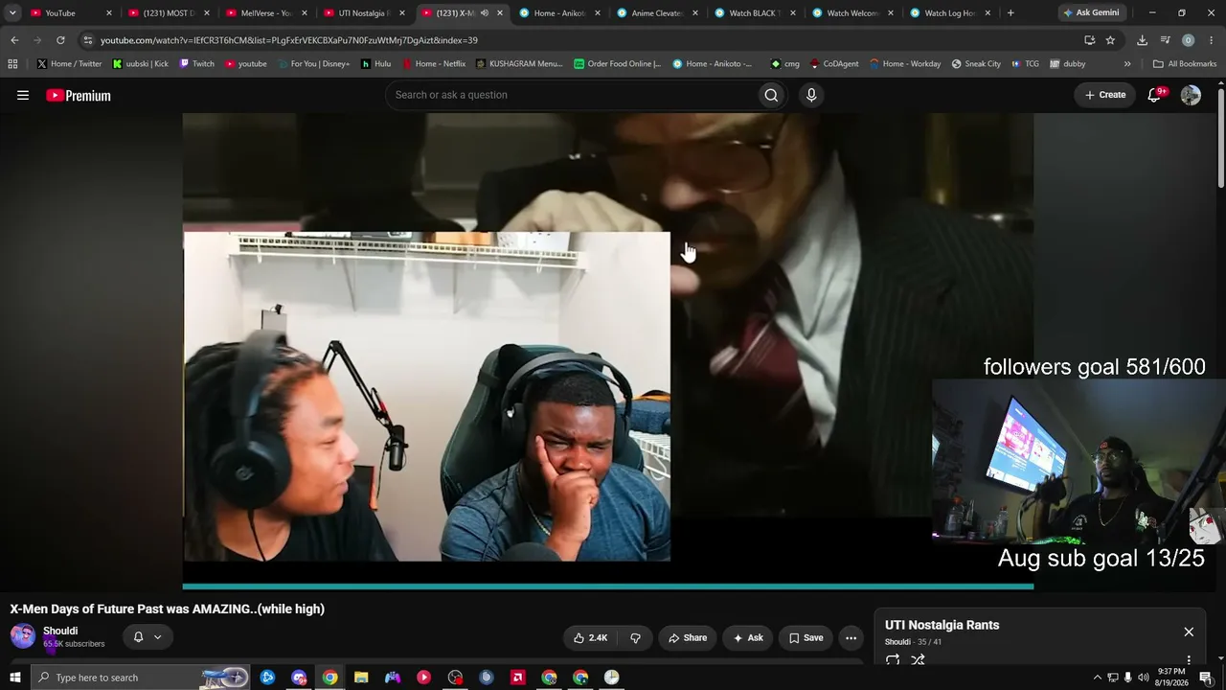Open new browser tab

(x=1010, y=13)
